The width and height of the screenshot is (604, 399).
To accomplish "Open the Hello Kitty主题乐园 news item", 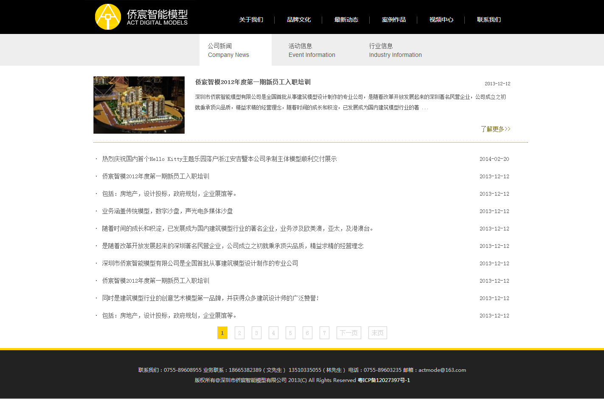I will click(x=219, y=159).
